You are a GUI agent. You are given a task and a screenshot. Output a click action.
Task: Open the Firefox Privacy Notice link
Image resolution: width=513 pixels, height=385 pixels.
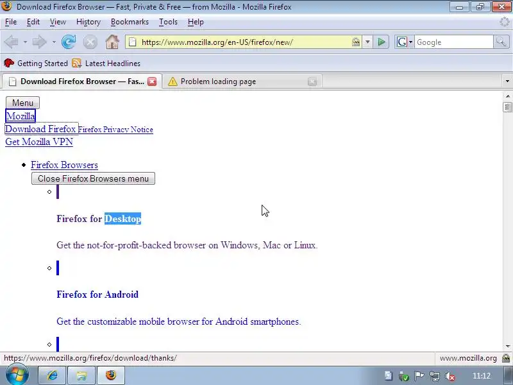pos(115,130)
